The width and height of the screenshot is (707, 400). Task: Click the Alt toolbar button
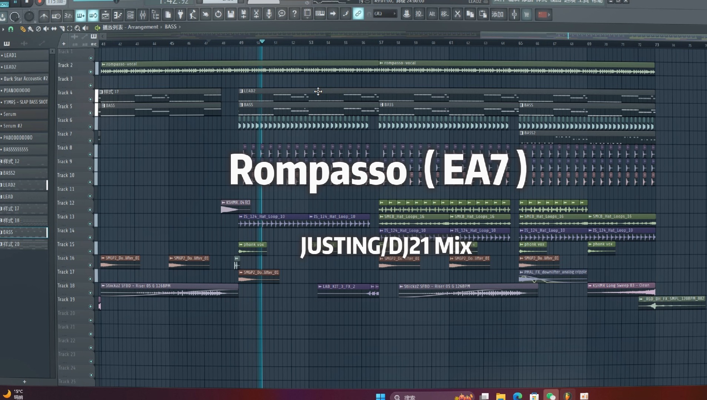click(432, 14)
